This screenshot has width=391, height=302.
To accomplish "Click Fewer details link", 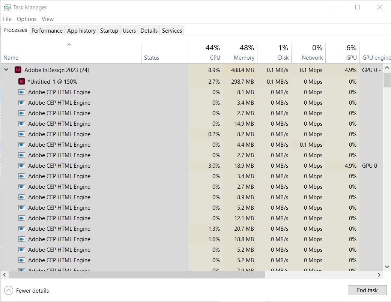I will tap(32, 290).
